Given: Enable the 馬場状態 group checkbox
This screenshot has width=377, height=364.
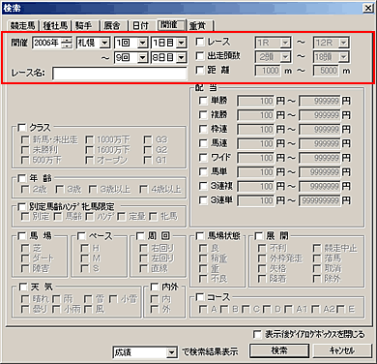Looking at the screenshot, I should [200, 236].
